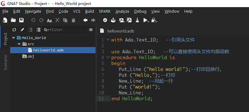Go forward to next location arrow

[93, 20]
